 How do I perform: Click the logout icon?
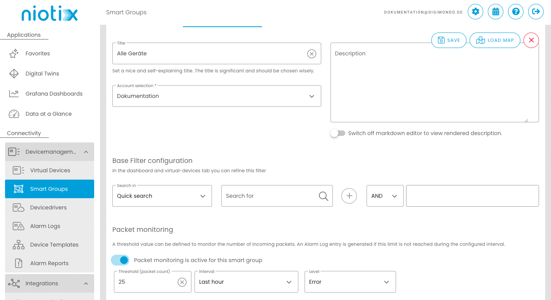[x=536, y=12]
